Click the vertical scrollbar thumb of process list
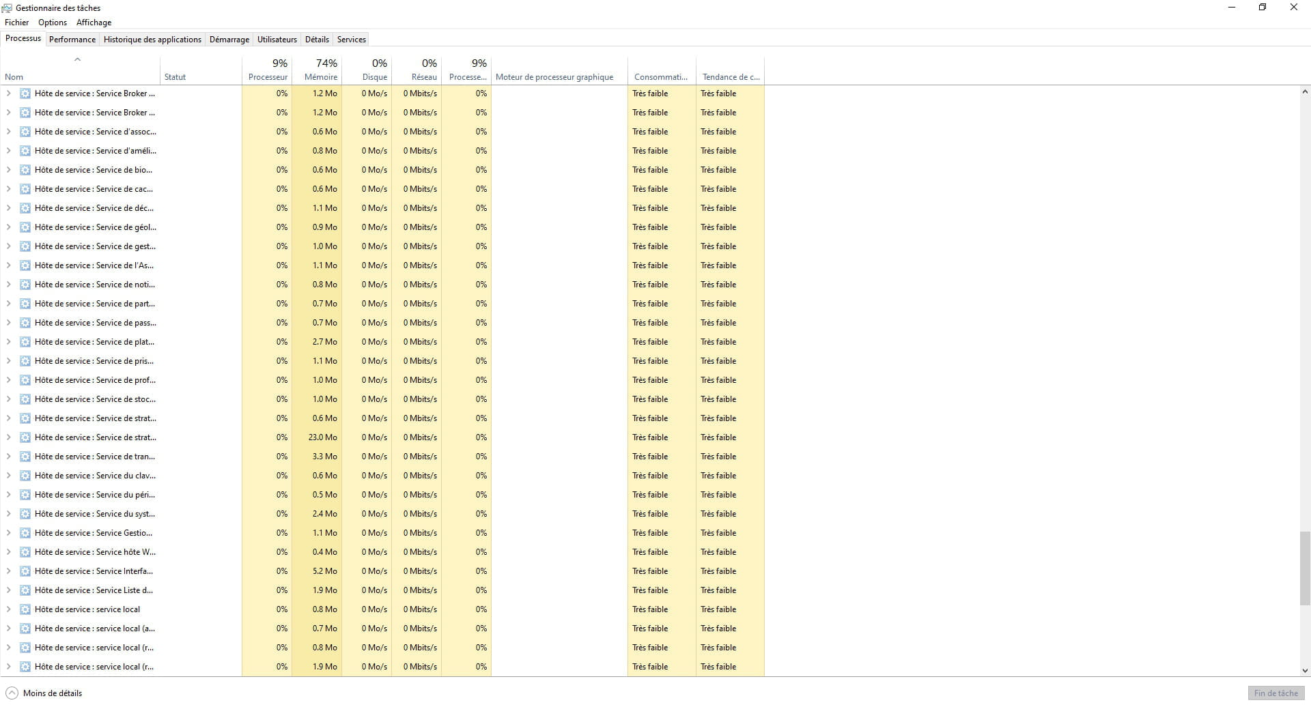 tap(1304, 568)
